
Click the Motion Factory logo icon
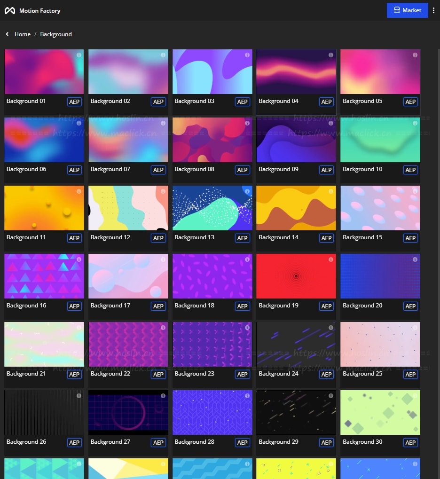tap(10, 11)
